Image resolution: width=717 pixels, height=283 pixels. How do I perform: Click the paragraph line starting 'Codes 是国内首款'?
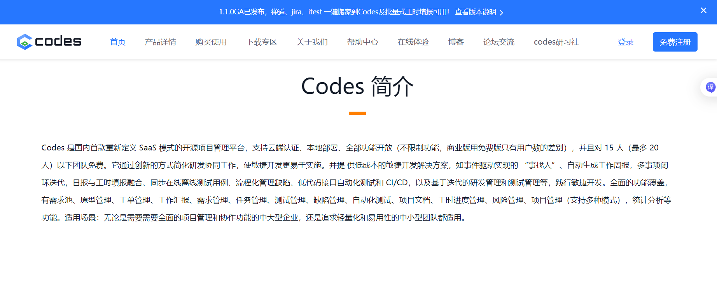click(350, 148)
